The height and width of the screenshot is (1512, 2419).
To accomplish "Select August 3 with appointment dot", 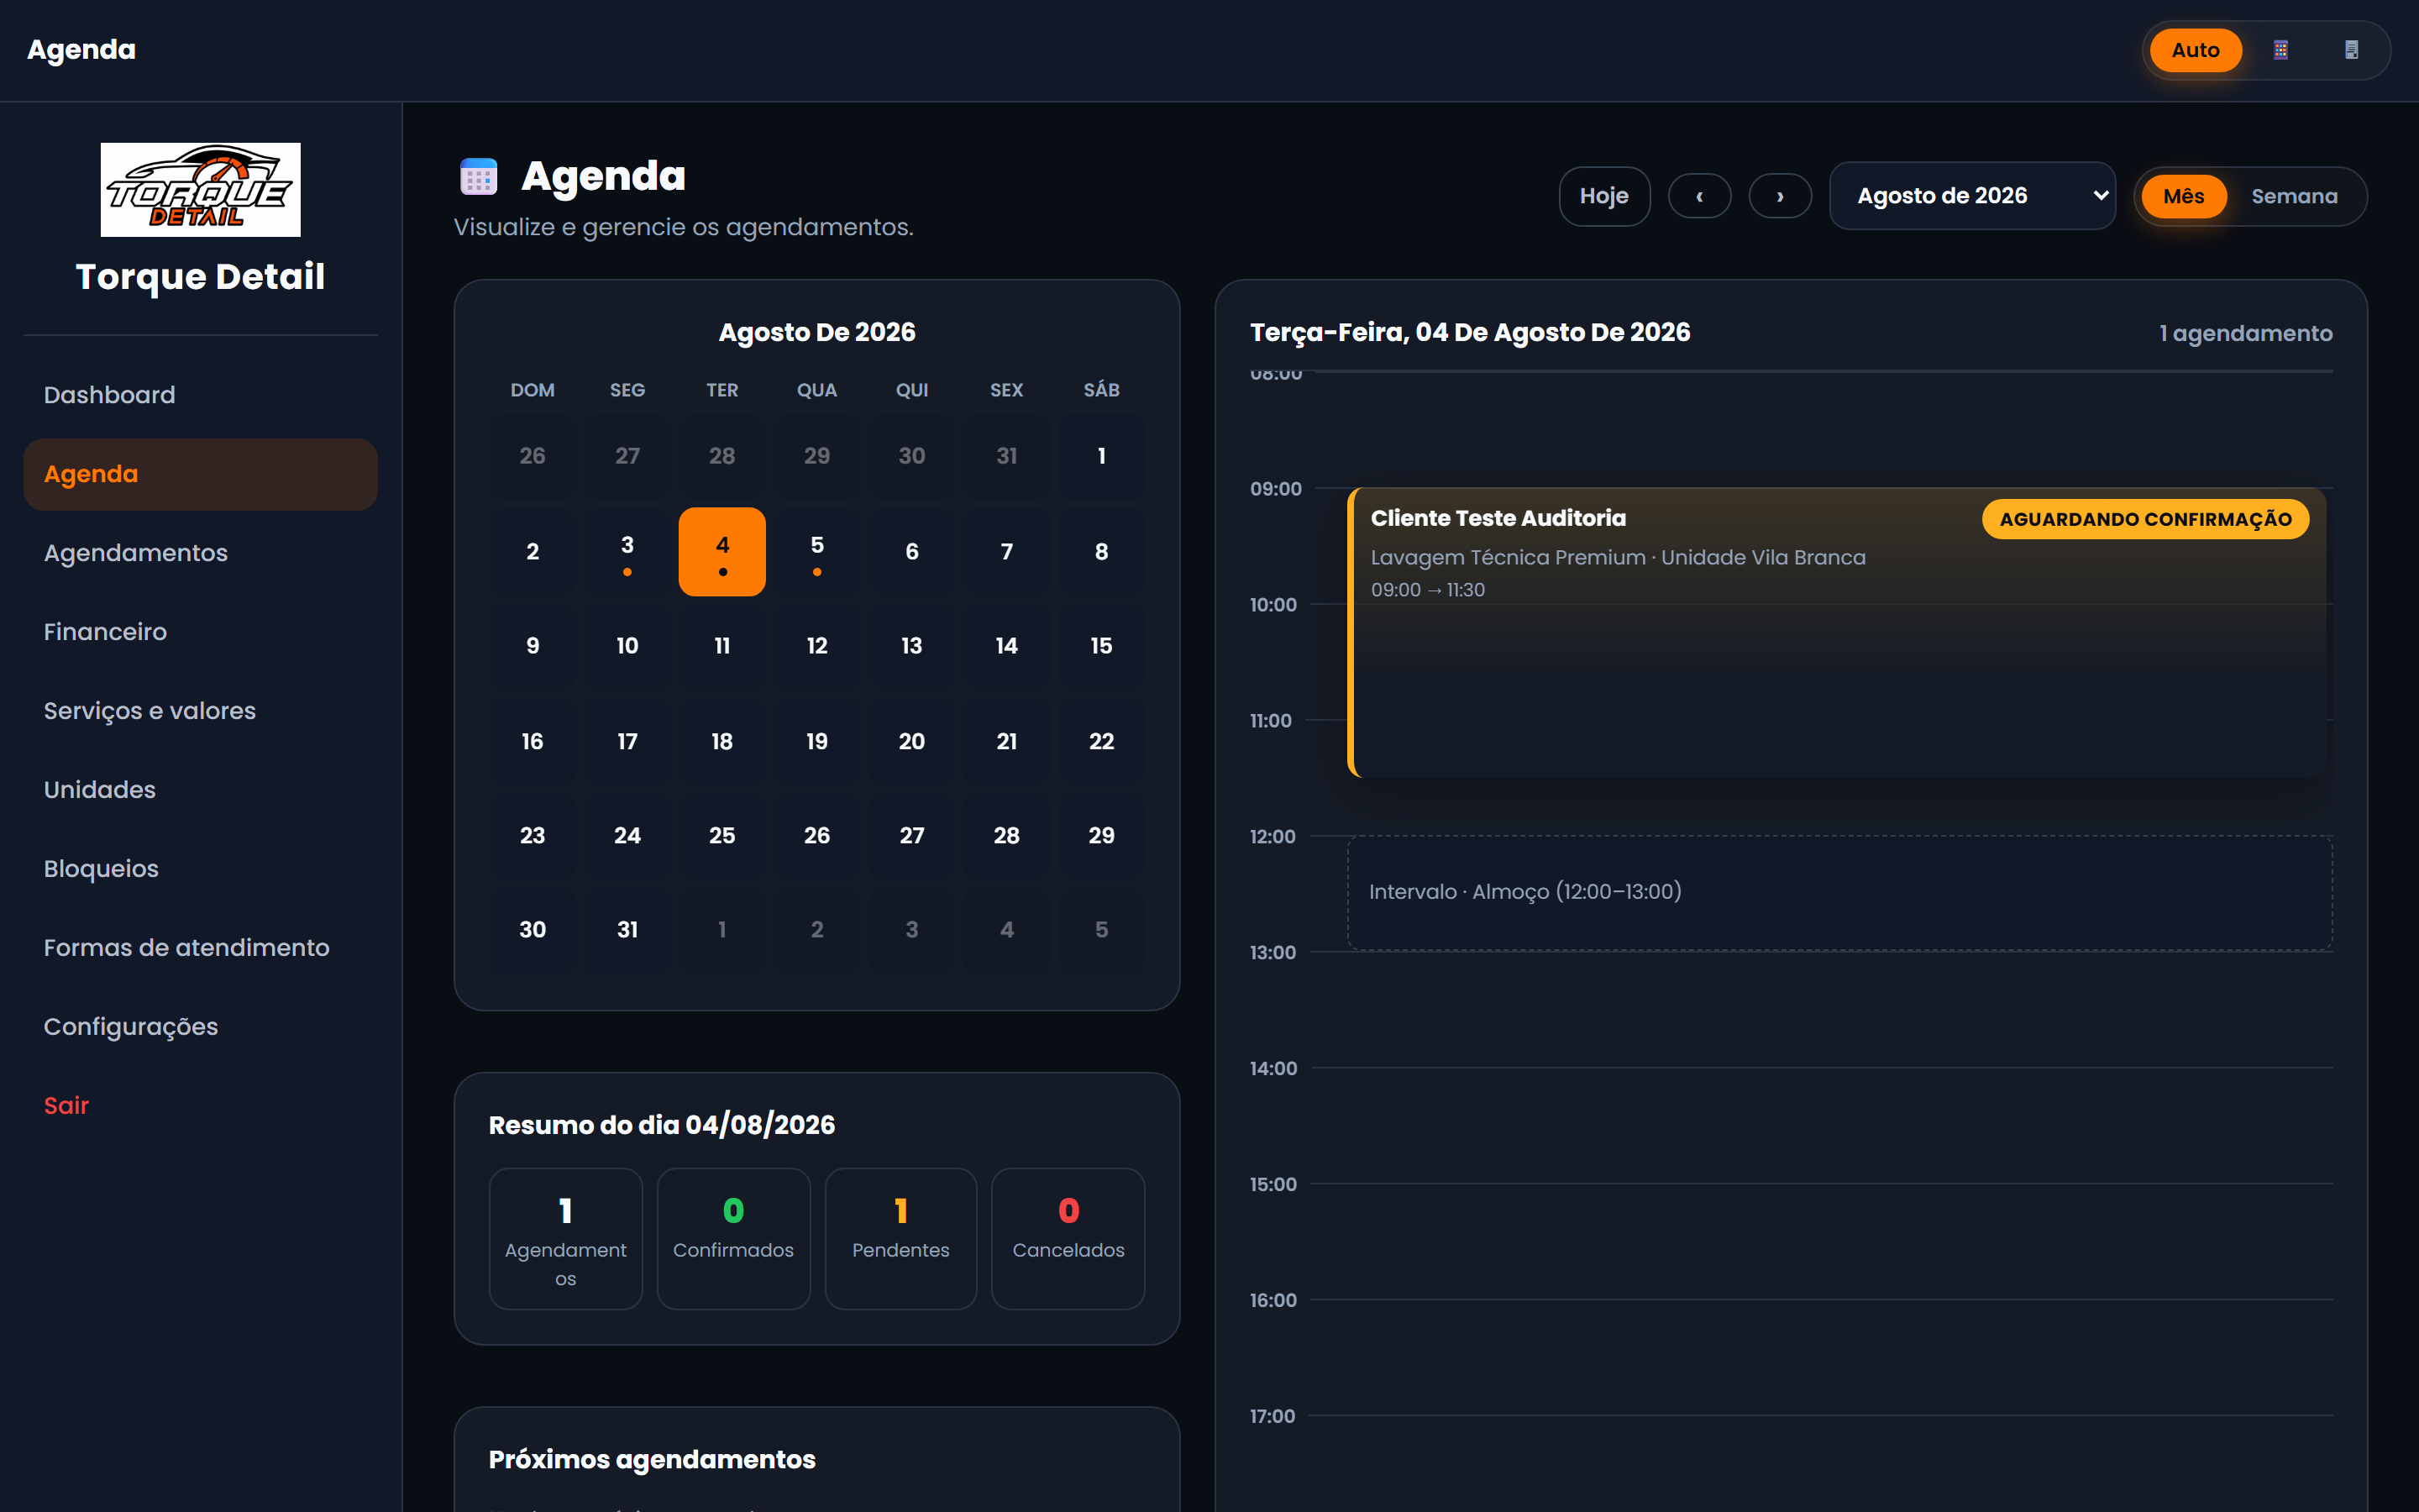I will point(627,551).
